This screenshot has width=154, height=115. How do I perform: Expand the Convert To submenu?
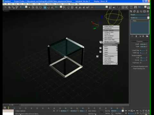tap(110, 64)
